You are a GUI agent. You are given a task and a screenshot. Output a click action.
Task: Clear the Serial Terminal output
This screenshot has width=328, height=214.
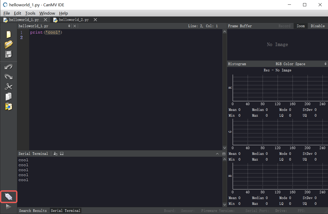(x=55, y=154)
